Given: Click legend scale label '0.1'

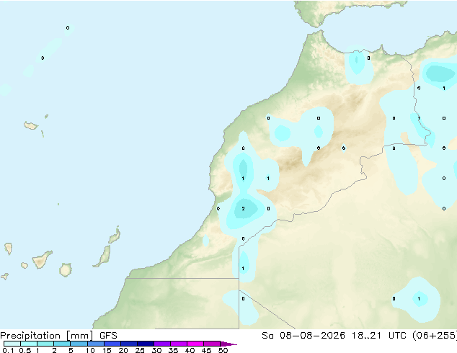Looking at the screenshot, I should click(x=8, y=350).
